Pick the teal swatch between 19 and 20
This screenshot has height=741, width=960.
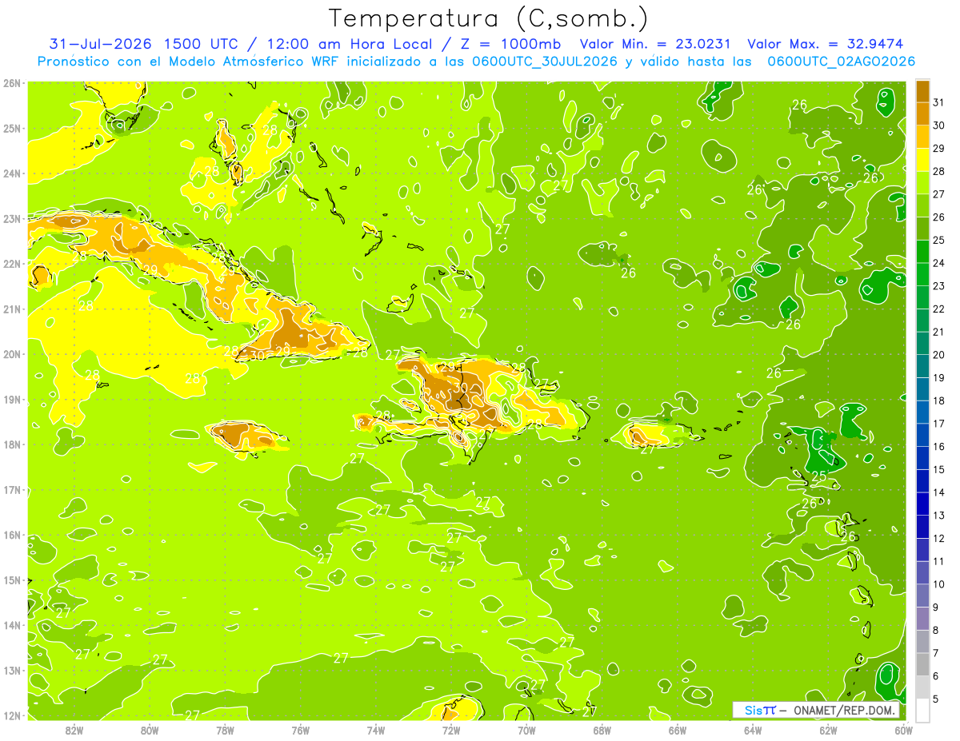pyautogui.click(x=922, y=366)
